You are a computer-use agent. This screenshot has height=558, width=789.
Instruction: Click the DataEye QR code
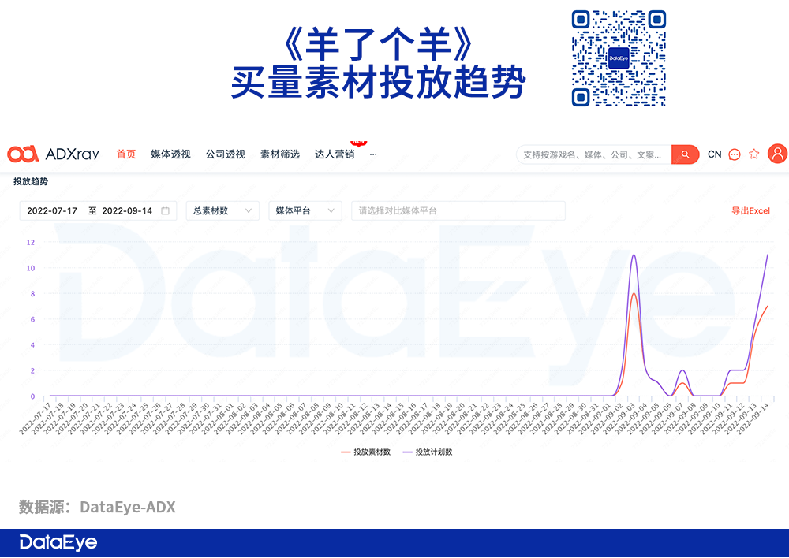(619, 58)
